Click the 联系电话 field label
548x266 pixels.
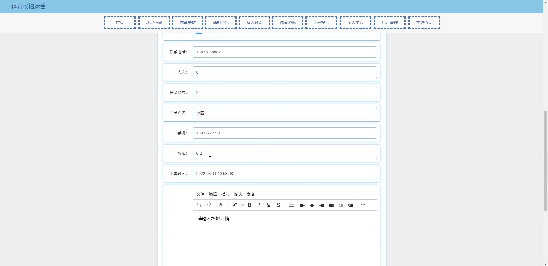178,52
